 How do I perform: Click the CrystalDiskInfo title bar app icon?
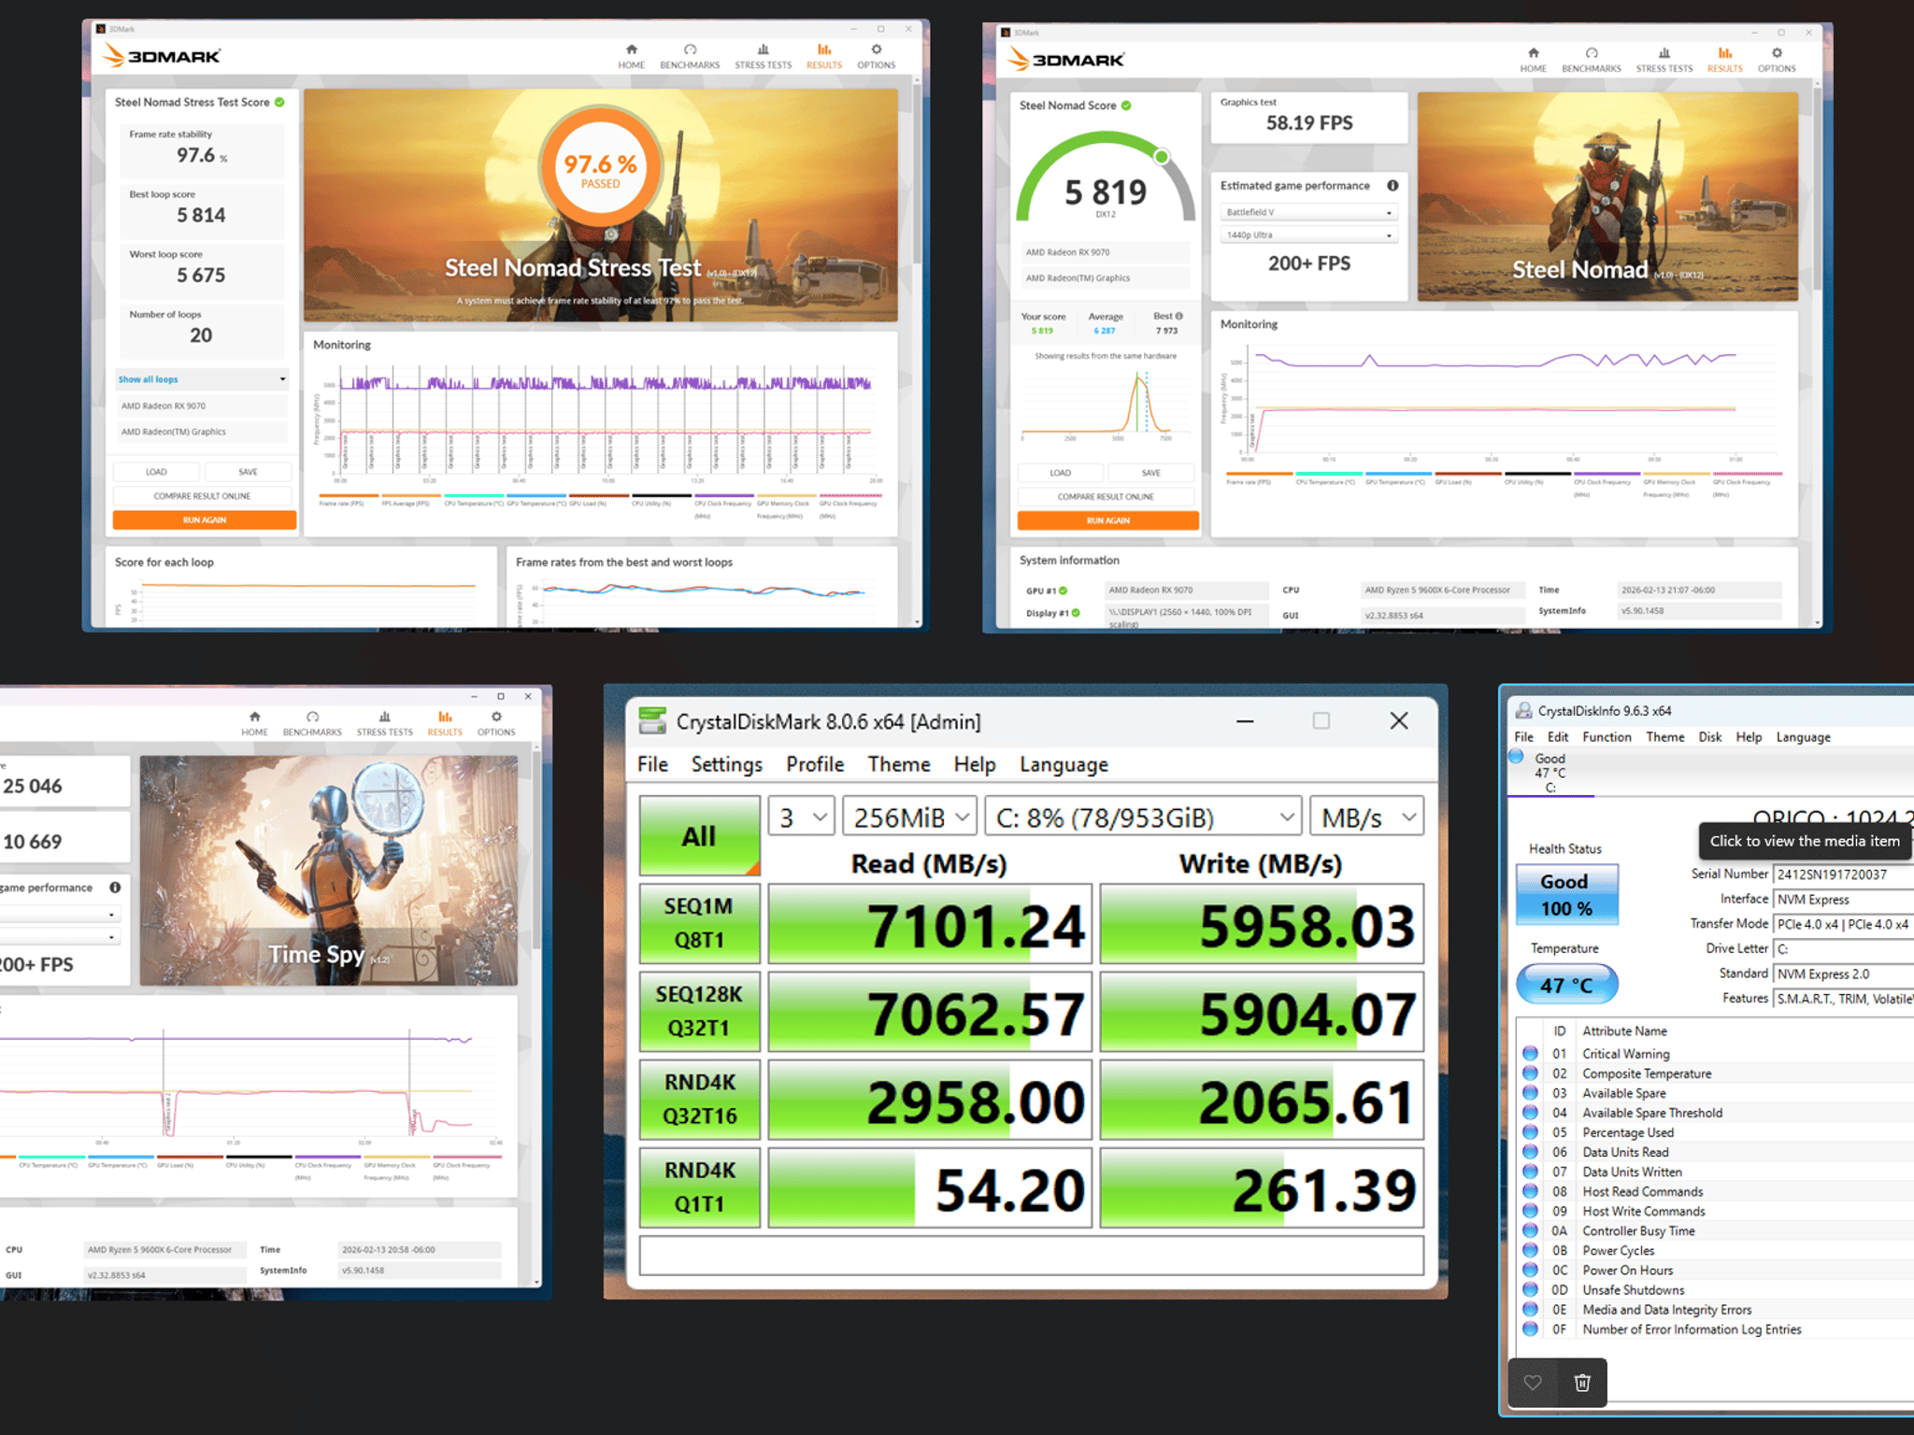pyautogui.click(x=1523, y=711)
